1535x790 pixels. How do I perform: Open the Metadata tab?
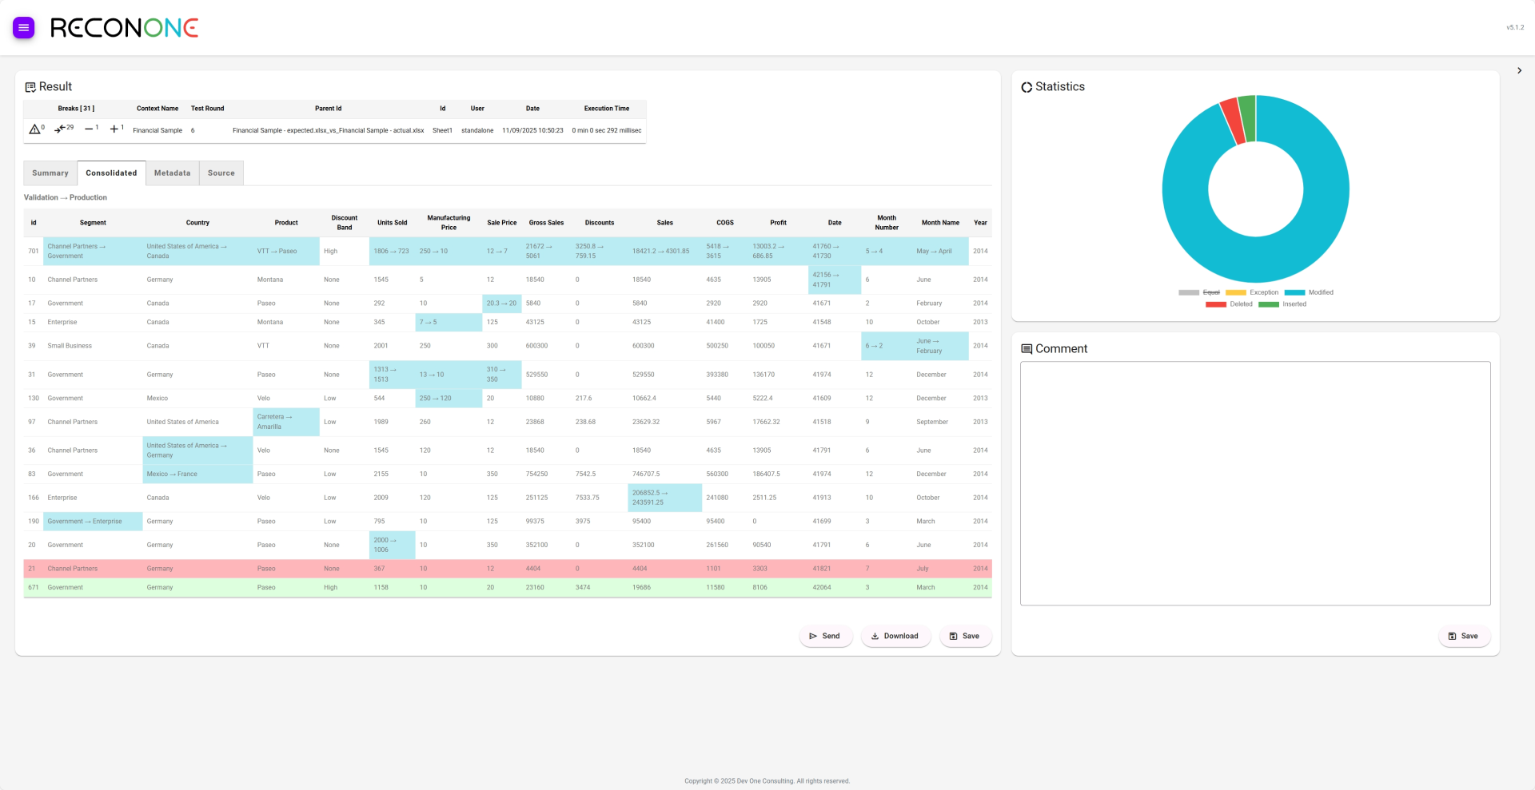point(172,173)
